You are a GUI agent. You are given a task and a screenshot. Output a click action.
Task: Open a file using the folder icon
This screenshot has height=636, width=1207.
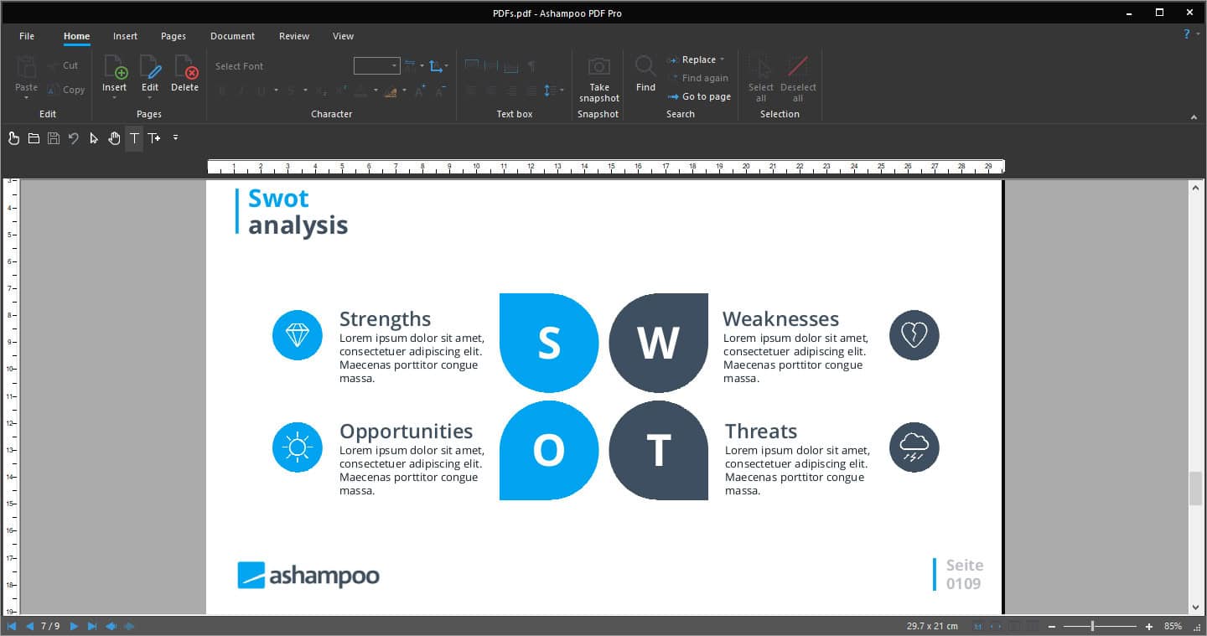34,138
